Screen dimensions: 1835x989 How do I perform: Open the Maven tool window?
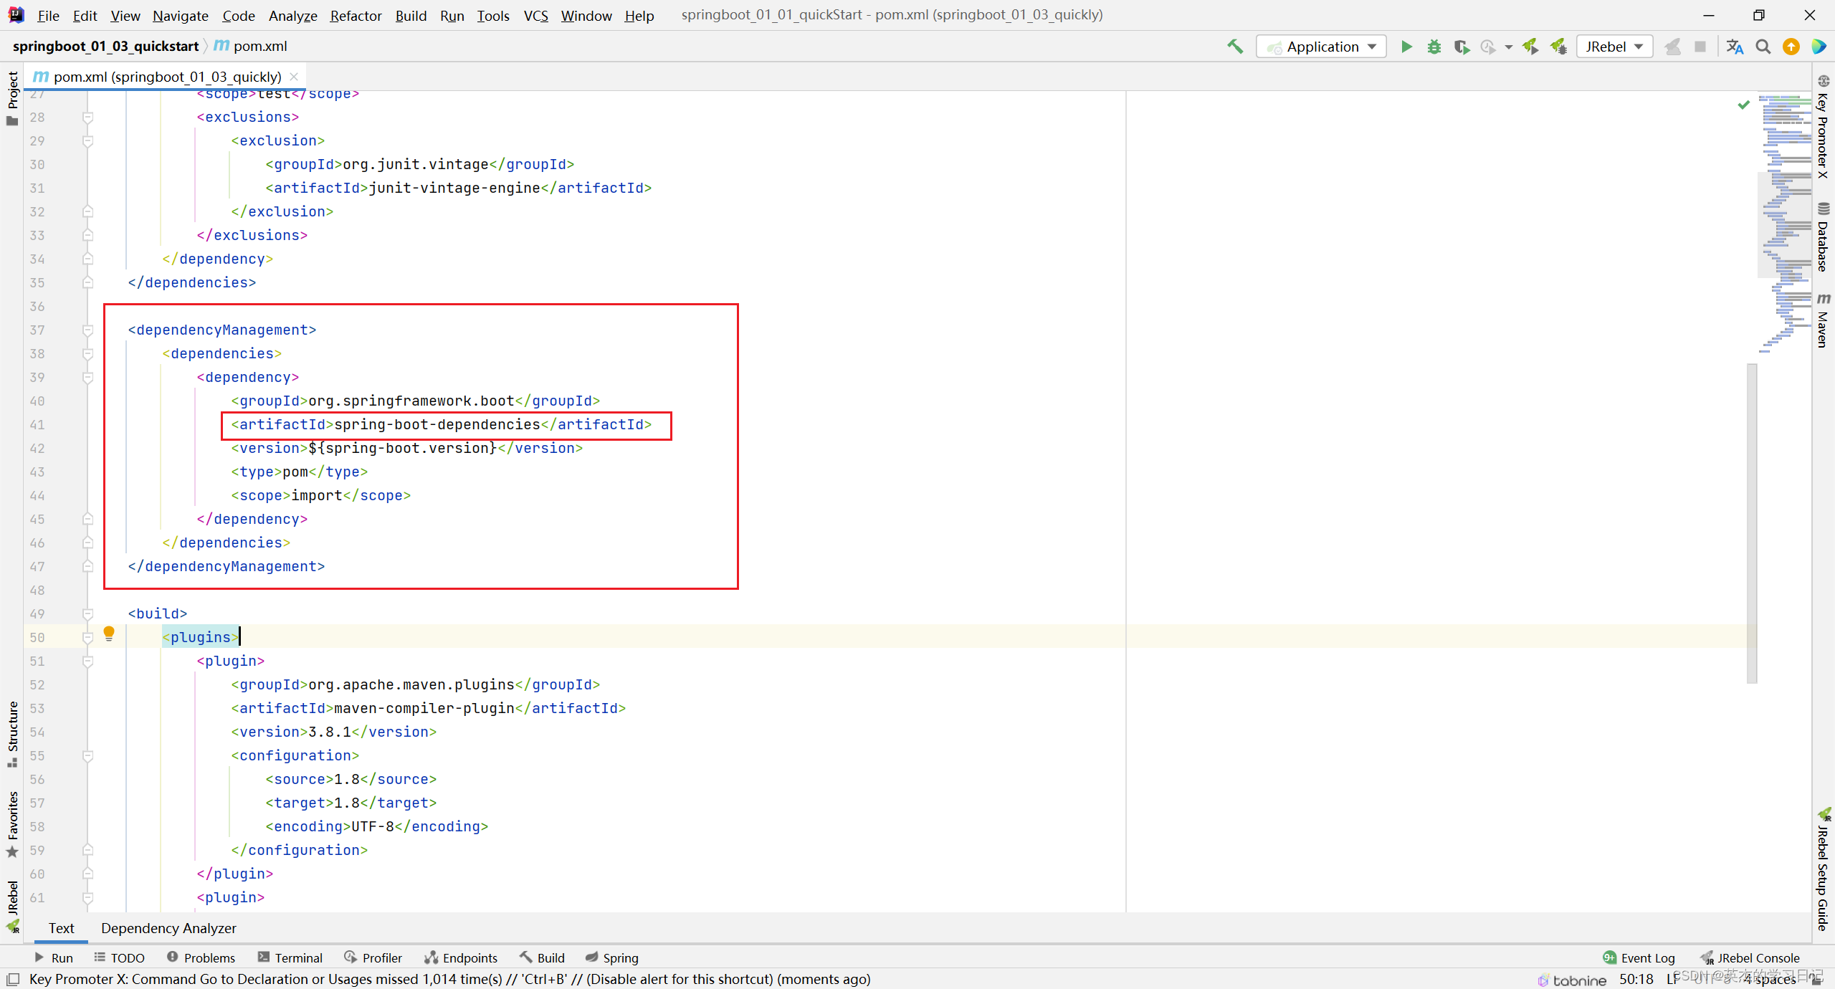click(1823, 320)
